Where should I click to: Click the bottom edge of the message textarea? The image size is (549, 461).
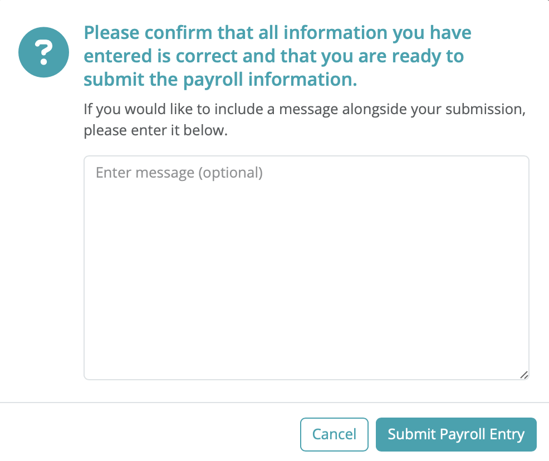(306, 380)
